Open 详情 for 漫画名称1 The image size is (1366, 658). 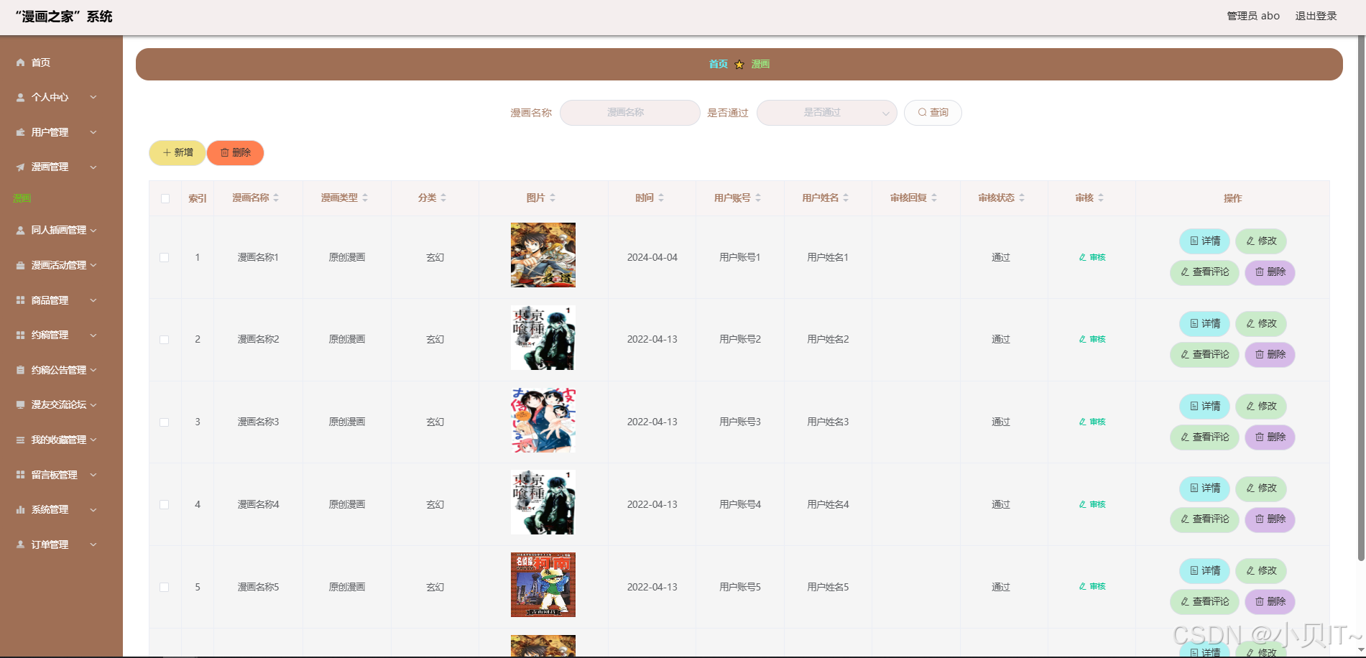click(1205, 241)
